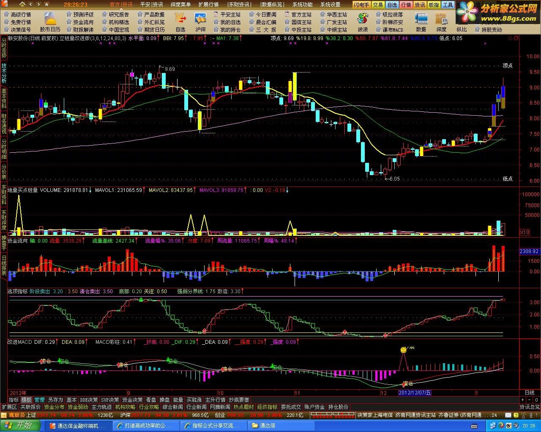
Task: Select the 财务透视 side tab
Action: [x=4, y=124]
